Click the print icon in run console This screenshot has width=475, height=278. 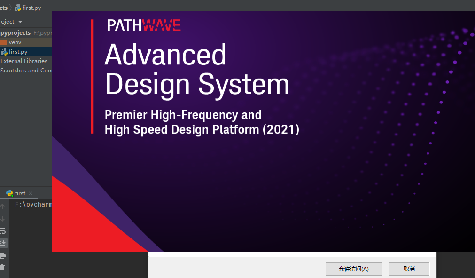pos(3,255)
